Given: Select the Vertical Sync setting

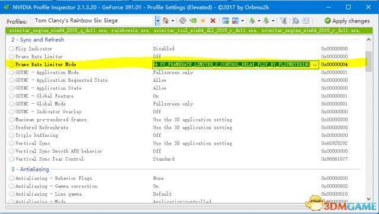Looking at the screenshot, I should coord(185,143).
